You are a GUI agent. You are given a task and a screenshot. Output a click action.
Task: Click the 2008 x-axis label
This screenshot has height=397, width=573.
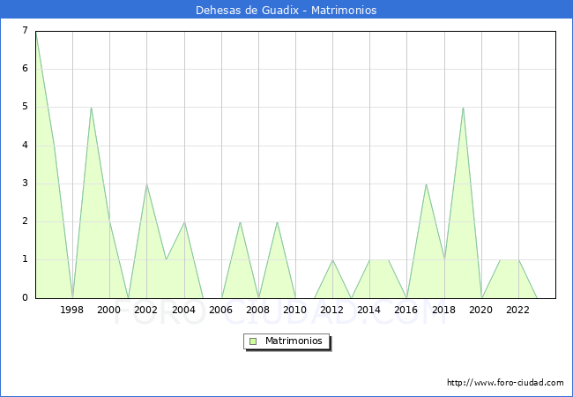point(258,310)
